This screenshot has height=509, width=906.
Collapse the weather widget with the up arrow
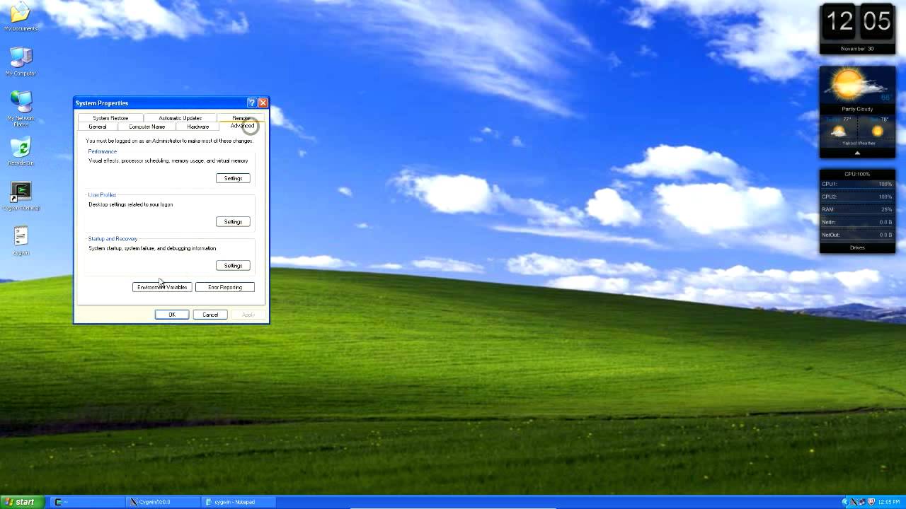point(857,153)
